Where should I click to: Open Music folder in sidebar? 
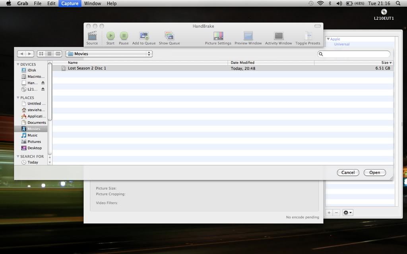[x=29, y=135]
